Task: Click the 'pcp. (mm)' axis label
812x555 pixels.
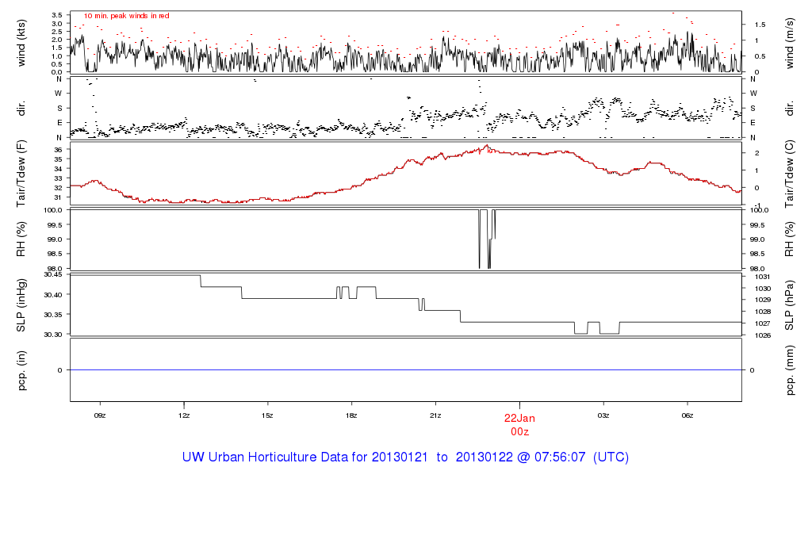Action: (790, 370)
